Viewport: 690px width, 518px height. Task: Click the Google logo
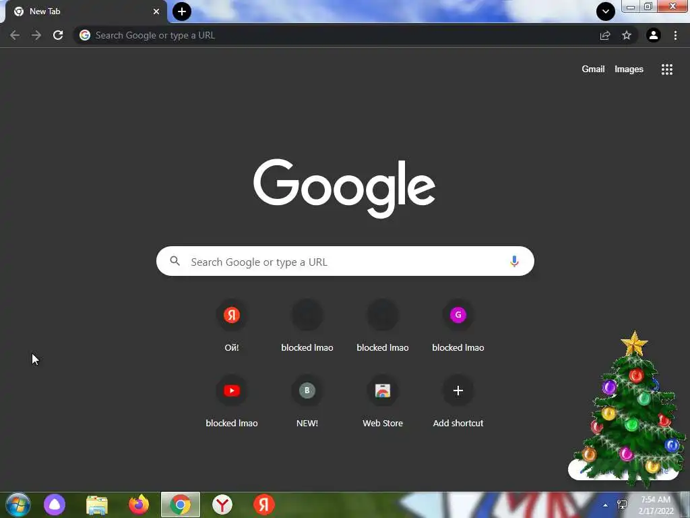point(344,189)
